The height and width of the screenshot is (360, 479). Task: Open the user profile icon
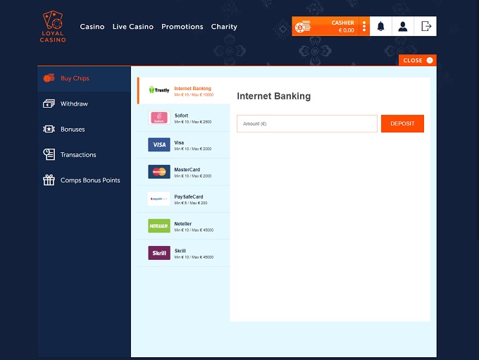tap(403, 27)
